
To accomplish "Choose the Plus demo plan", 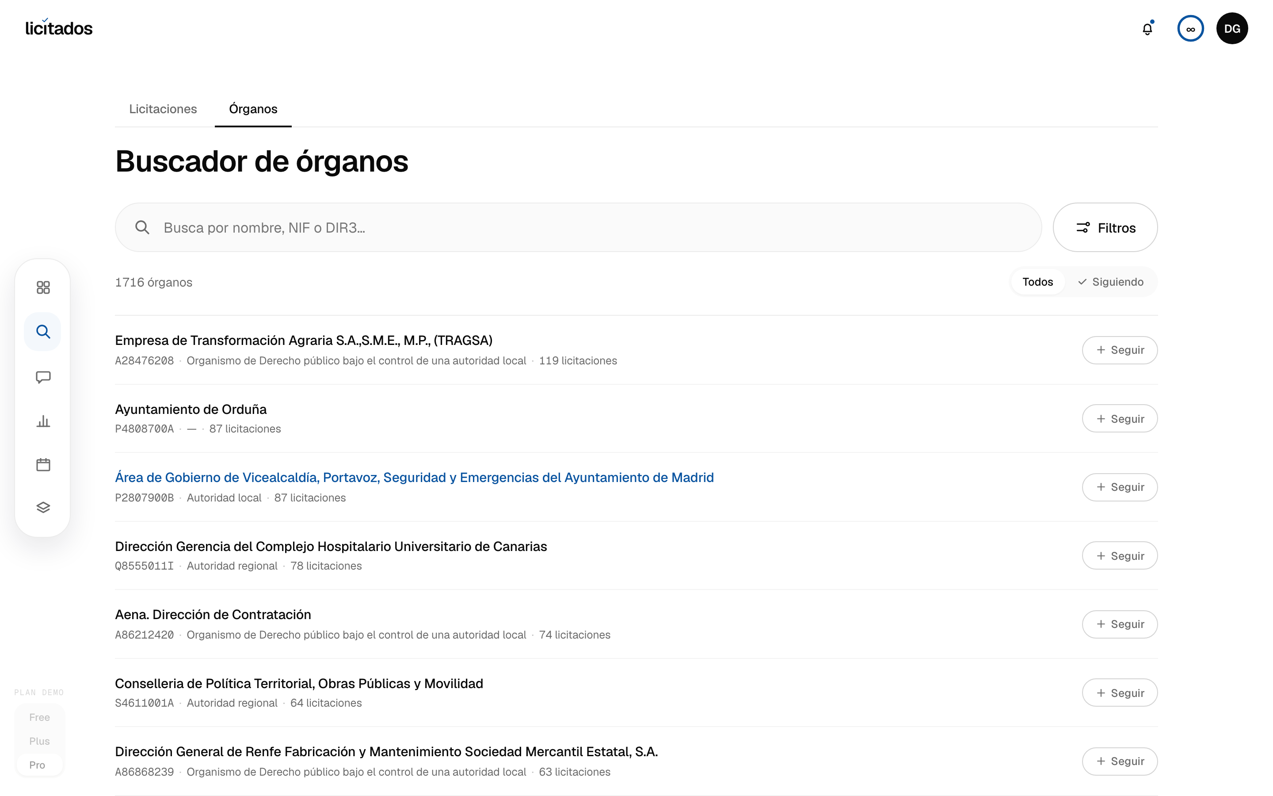I will (39, 741).
